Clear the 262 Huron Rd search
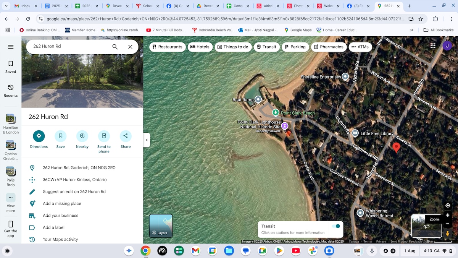 (130, 47)
